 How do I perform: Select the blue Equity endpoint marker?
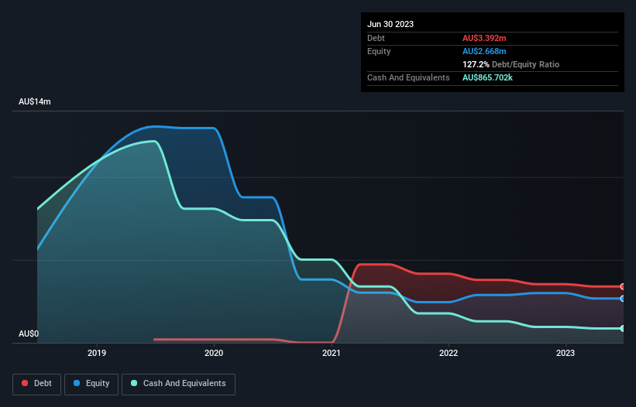[623, 299]
